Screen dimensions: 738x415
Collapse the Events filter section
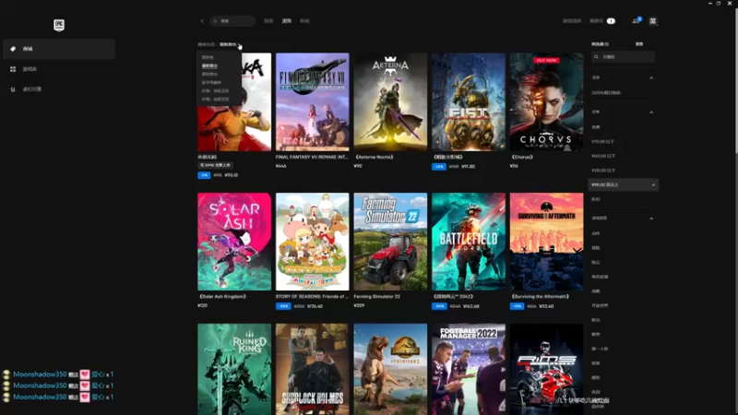click(x=651, y=77)
